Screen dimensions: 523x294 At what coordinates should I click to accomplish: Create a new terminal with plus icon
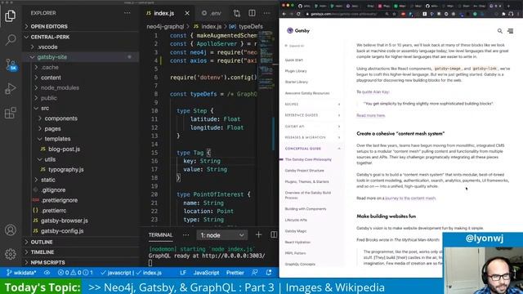(x=258, y=234)
